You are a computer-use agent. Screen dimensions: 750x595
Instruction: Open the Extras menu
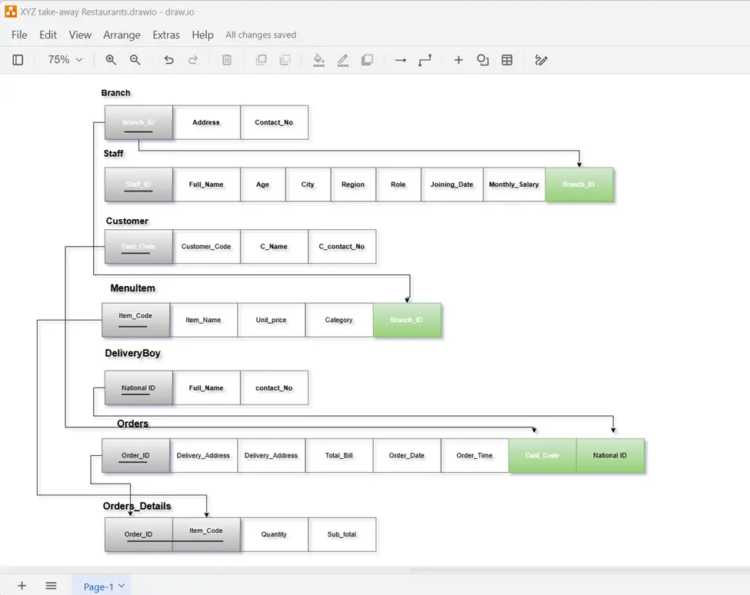coord(166,35)
